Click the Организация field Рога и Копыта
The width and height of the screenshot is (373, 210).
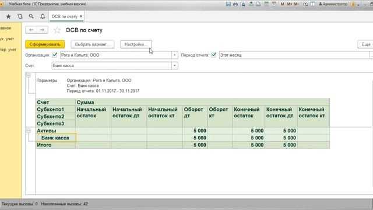click(x=116, y=55)
